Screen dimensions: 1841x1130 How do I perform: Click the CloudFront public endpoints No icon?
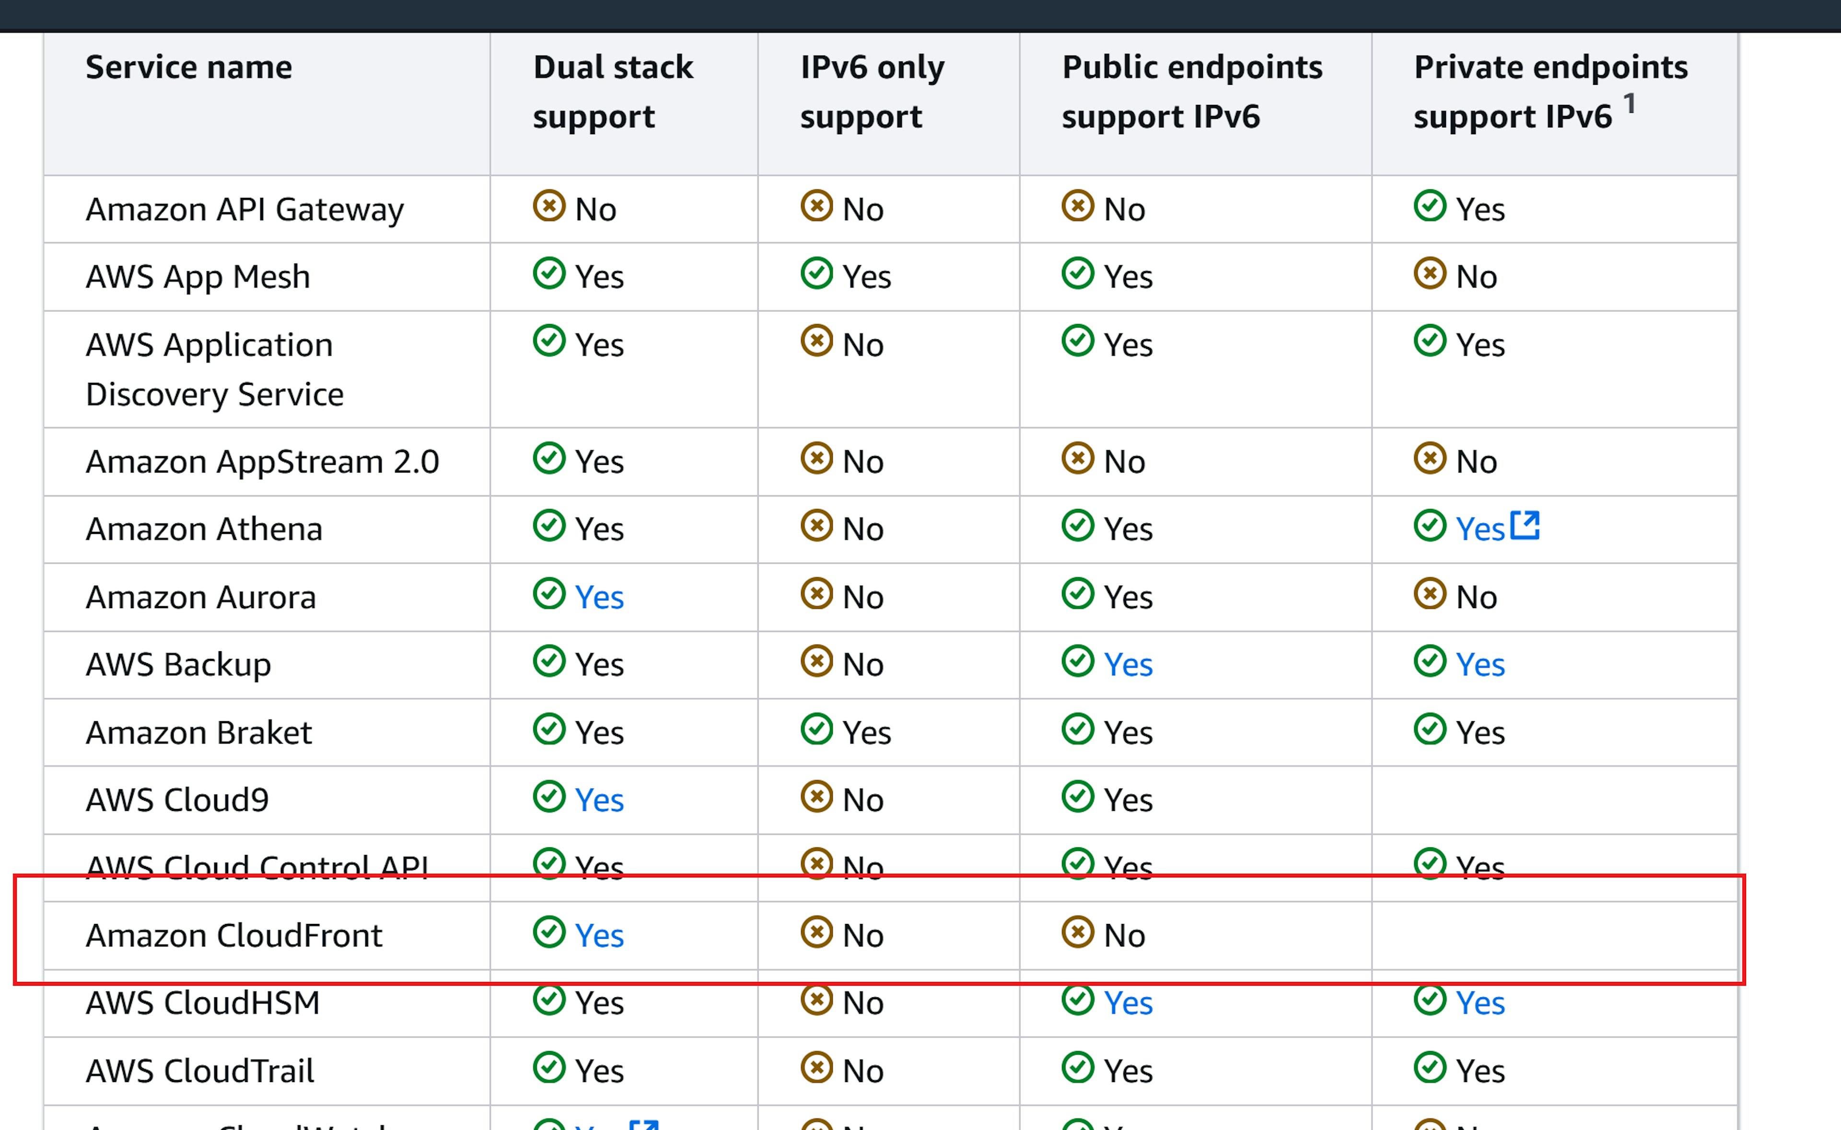pyautogui.click(x=1078, y=932)
